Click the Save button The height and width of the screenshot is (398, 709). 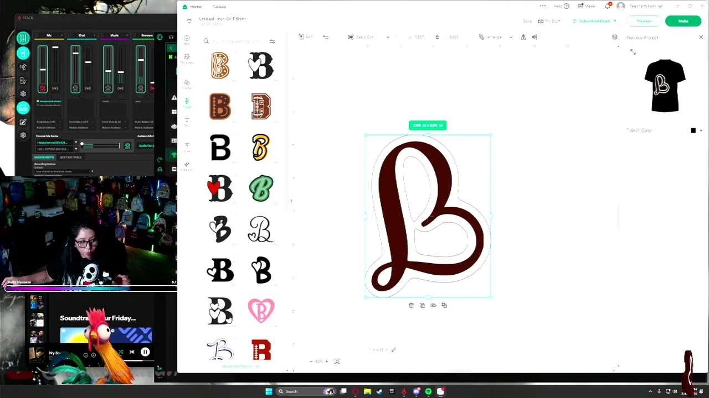point(527,21)
